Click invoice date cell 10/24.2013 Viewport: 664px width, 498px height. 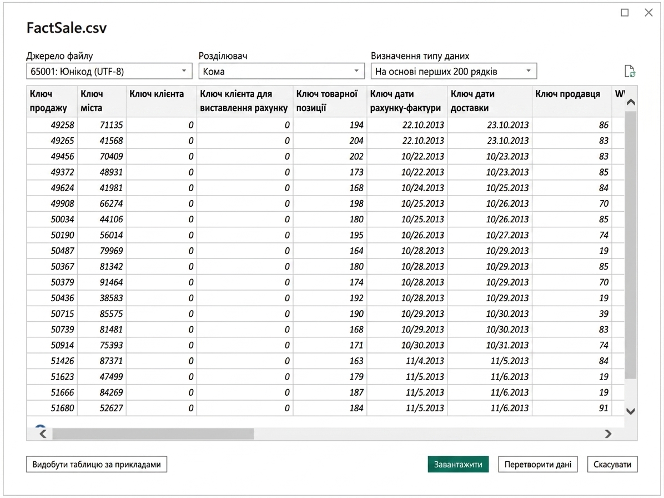coord(407,188)
